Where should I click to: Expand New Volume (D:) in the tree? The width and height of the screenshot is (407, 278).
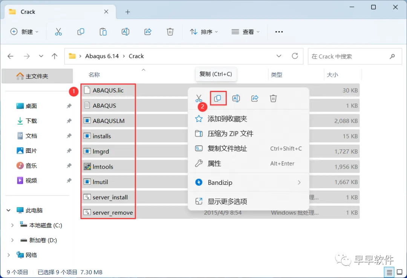tap(12, 240)
